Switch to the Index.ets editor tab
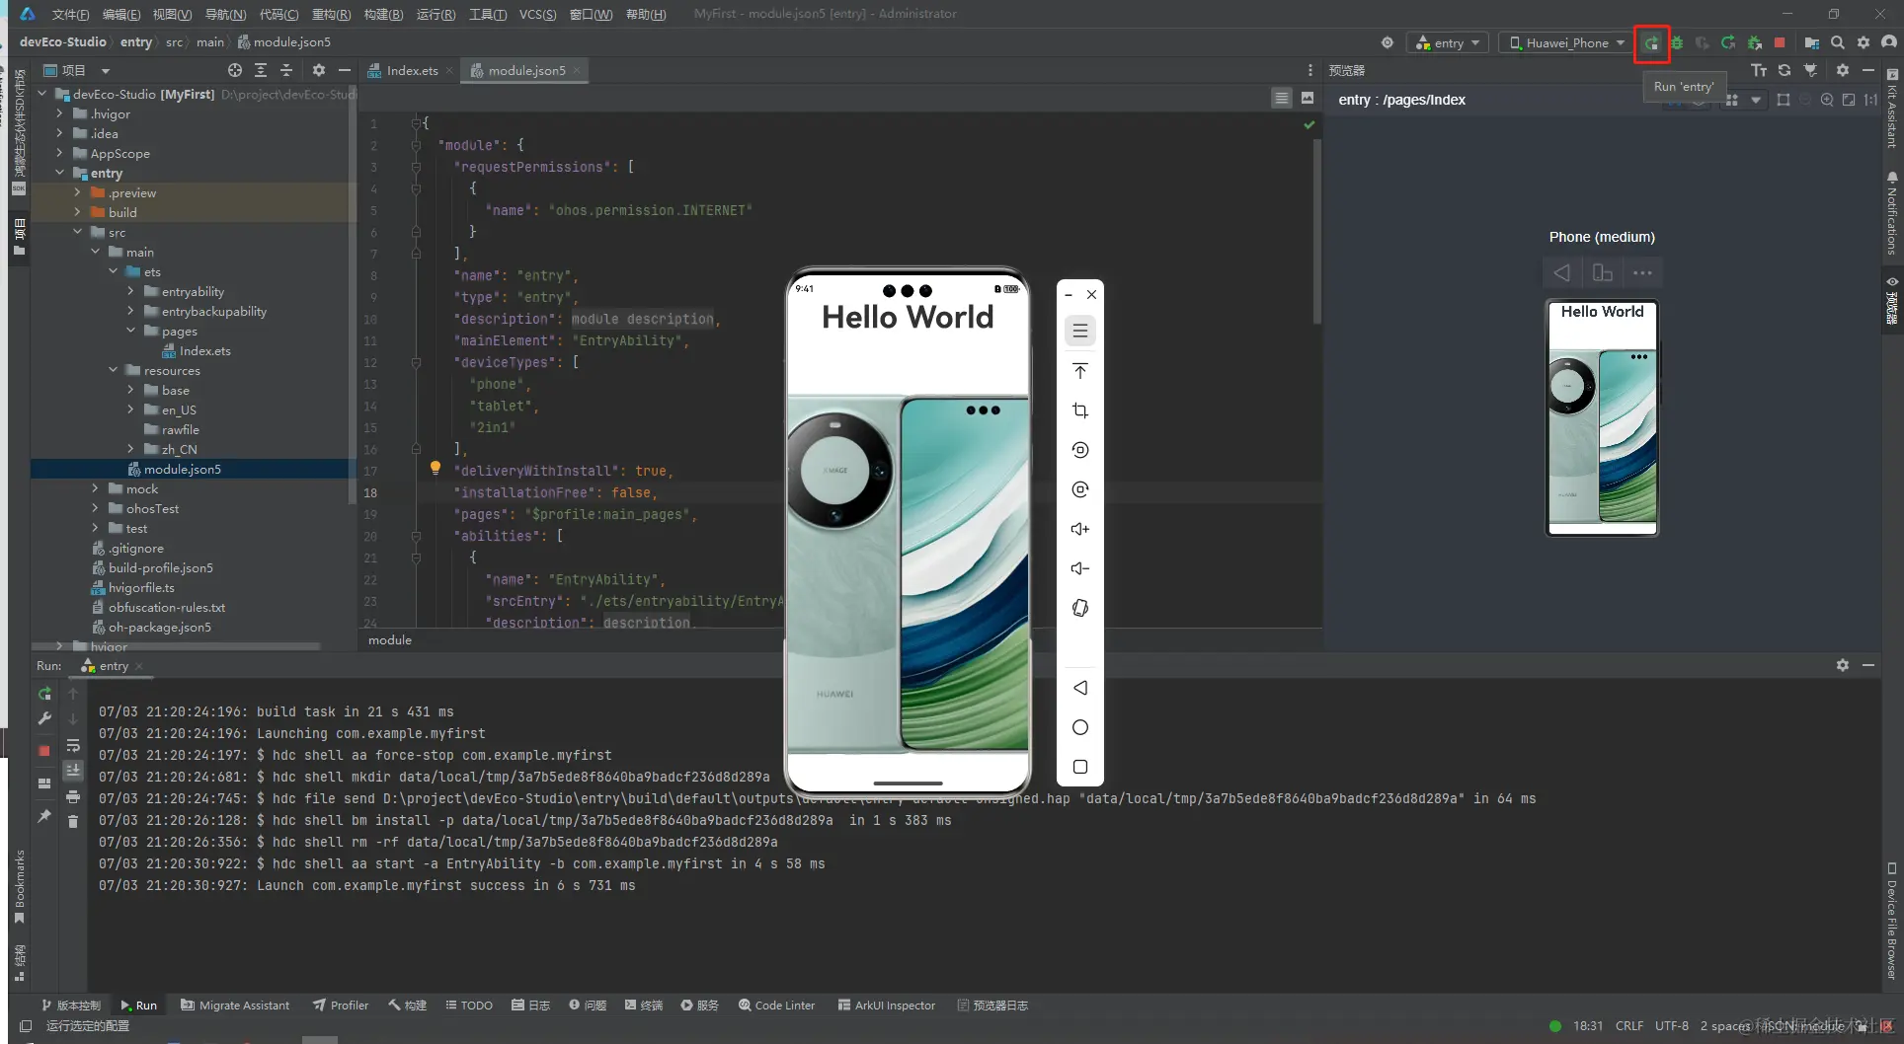This screenshot has height=1044, width=1904. tap(412, 71)
